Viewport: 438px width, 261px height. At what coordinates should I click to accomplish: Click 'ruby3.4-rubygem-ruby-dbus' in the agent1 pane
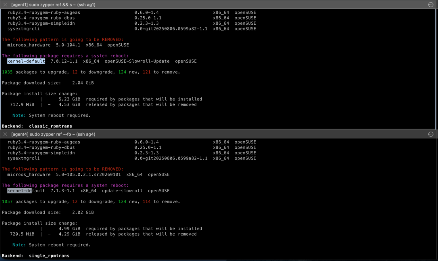pyautogui.click(x=41, y=18)
